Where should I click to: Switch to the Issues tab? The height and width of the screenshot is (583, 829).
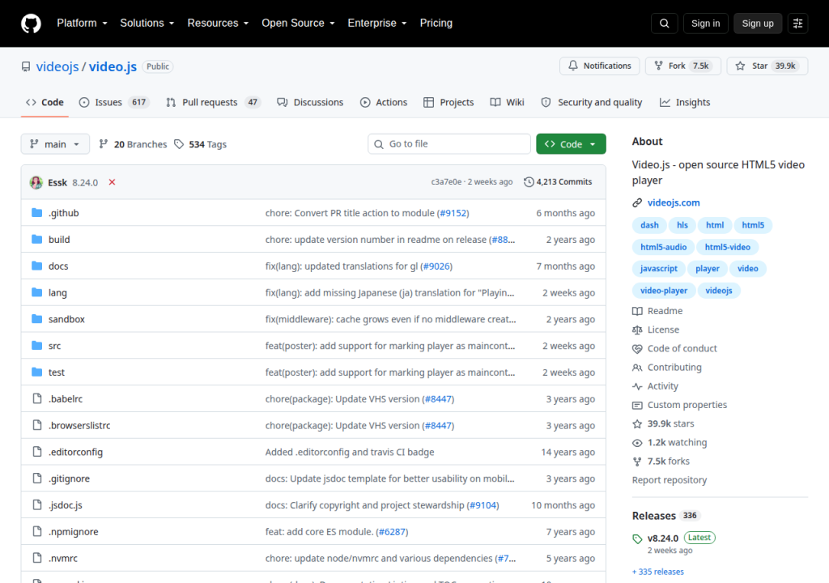pos(113,102)
